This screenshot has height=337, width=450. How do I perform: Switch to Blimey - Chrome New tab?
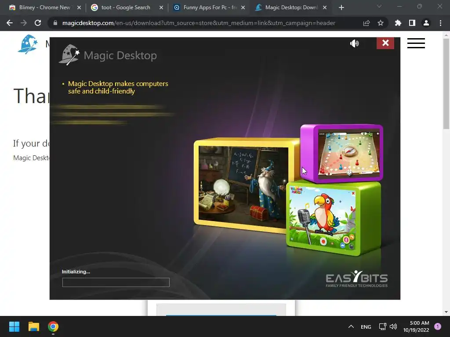click(x=44, y=7)
